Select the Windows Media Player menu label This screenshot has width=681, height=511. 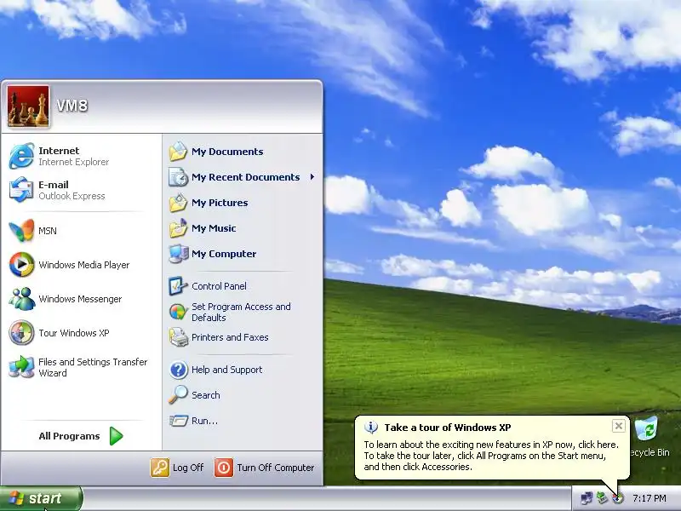coord(83,265)
